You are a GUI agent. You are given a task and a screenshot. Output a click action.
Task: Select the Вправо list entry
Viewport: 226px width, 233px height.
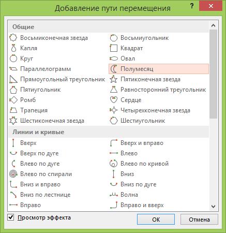(x=31, y=205)
